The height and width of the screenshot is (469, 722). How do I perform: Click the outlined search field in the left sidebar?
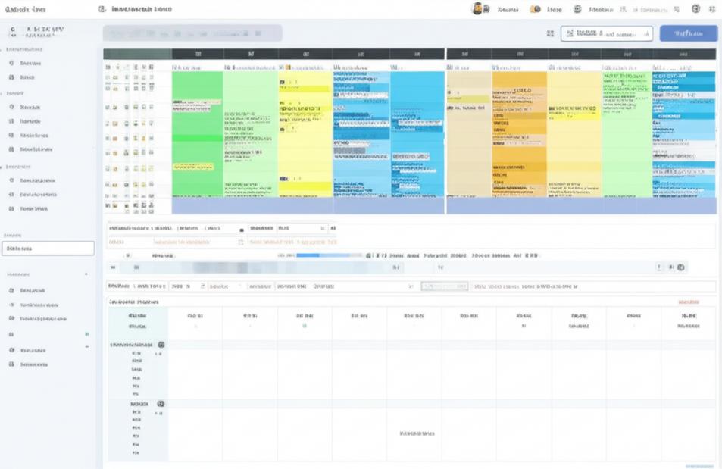click(48, 249)
